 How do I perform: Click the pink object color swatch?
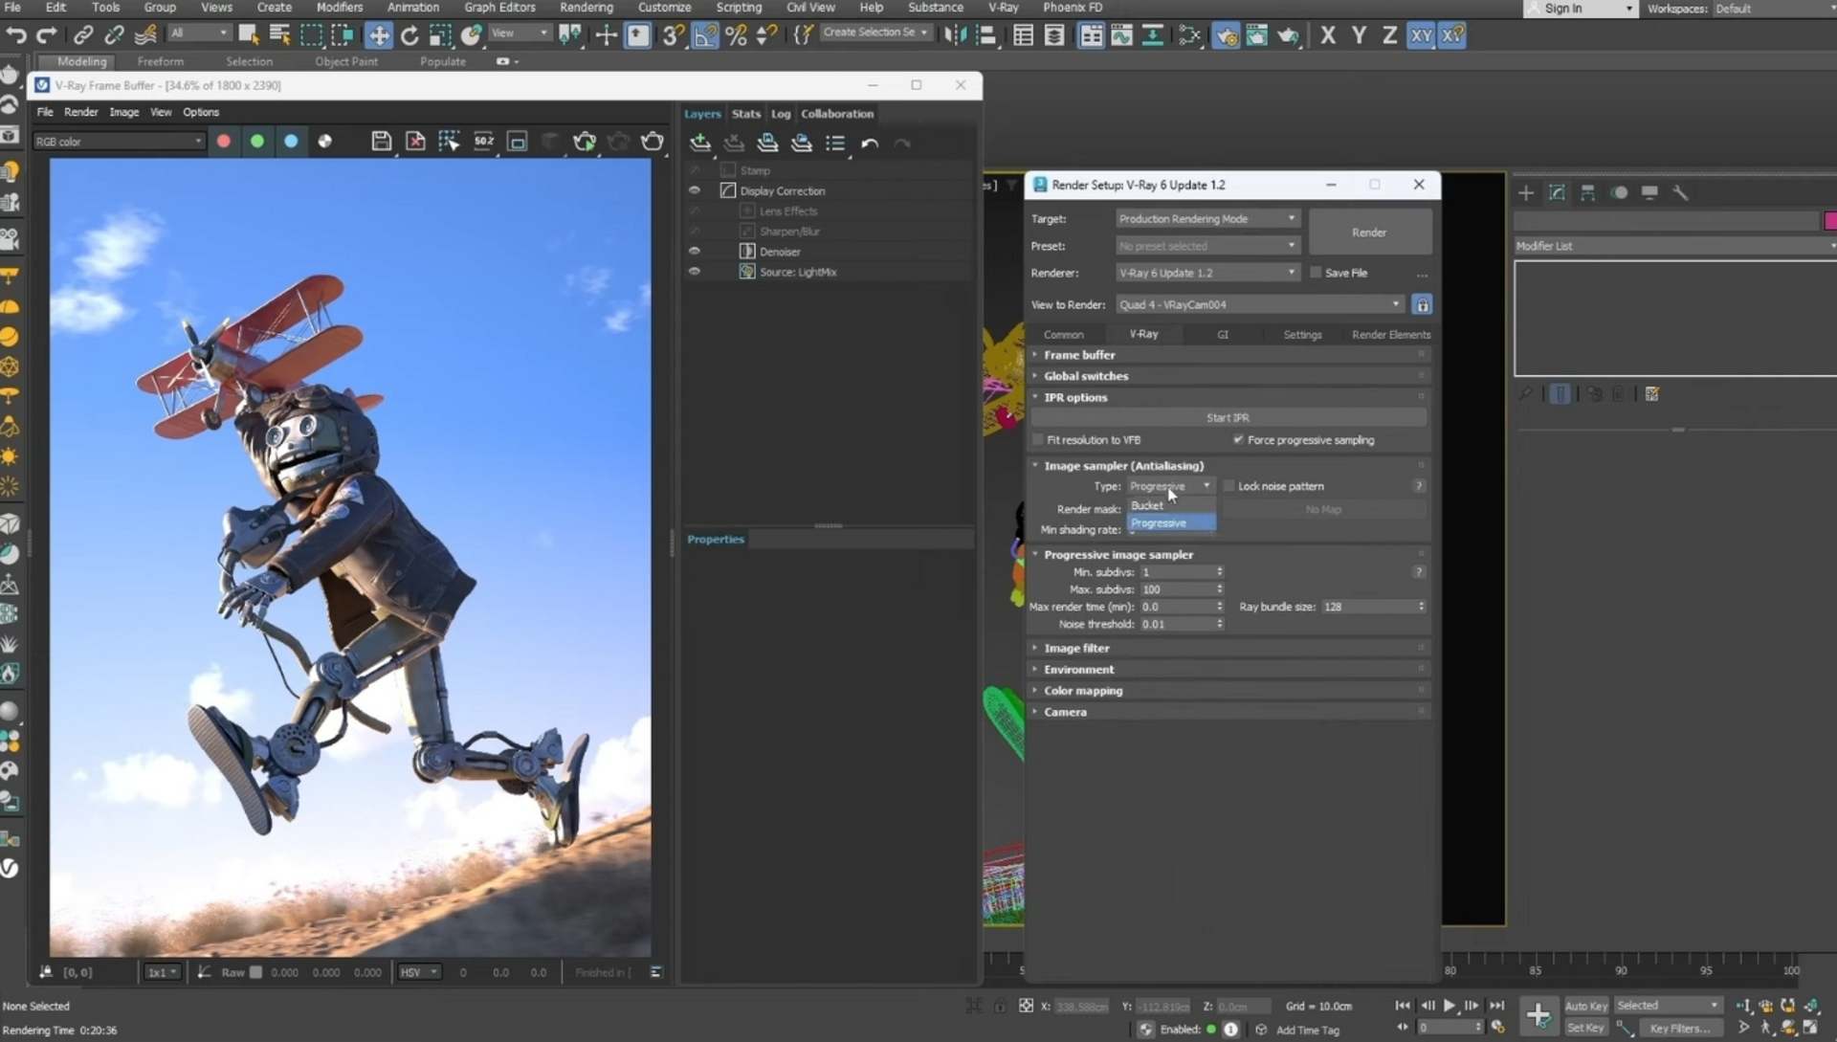(x=1829, y=220)
